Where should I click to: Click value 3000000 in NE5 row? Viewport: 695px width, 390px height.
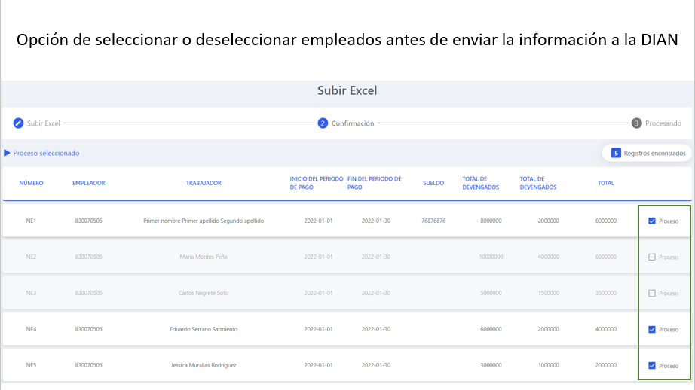[491, 365]
